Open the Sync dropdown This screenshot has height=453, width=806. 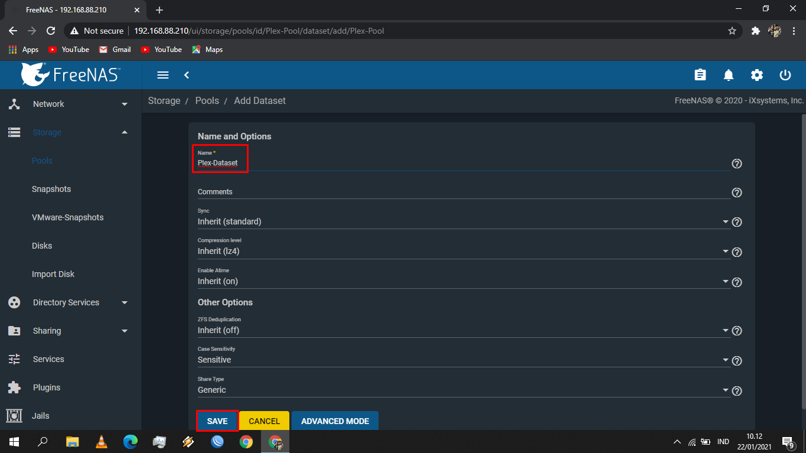point(461,222)
